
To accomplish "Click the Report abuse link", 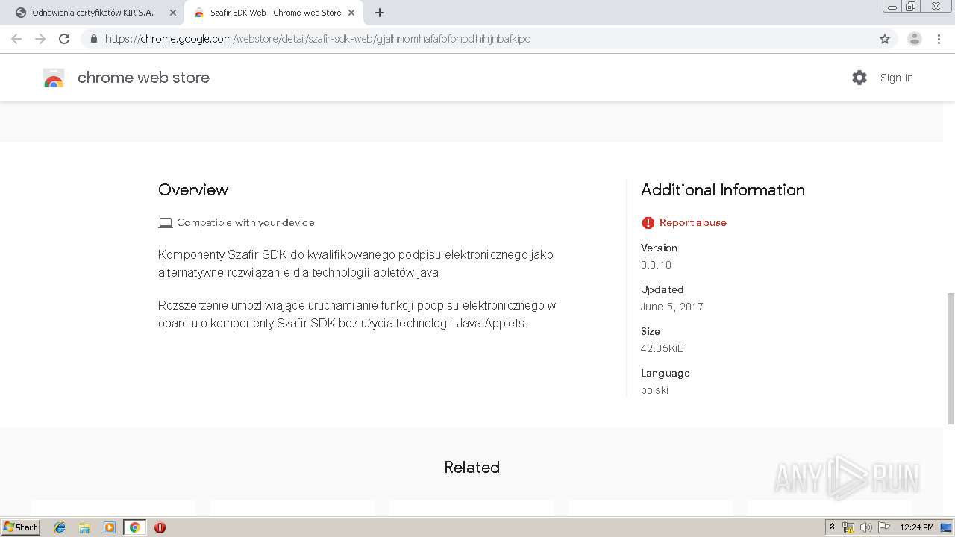I will click(692, 222).
